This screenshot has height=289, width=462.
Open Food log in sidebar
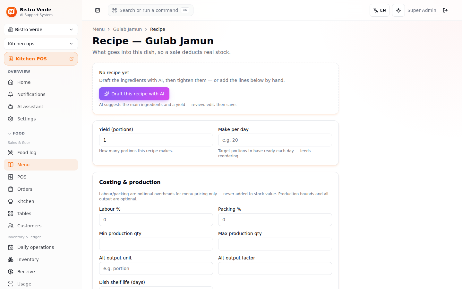(x=41, y=153)
